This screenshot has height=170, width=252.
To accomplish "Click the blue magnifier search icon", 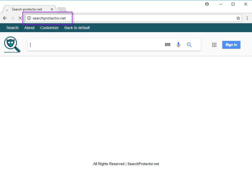I will 189,45.
